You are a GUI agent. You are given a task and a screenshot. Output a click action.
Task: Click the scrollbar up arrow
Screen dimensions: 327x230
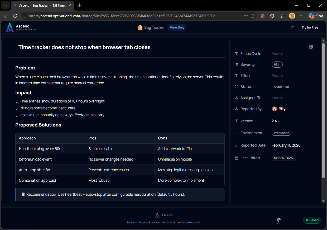tap(324, 40)
